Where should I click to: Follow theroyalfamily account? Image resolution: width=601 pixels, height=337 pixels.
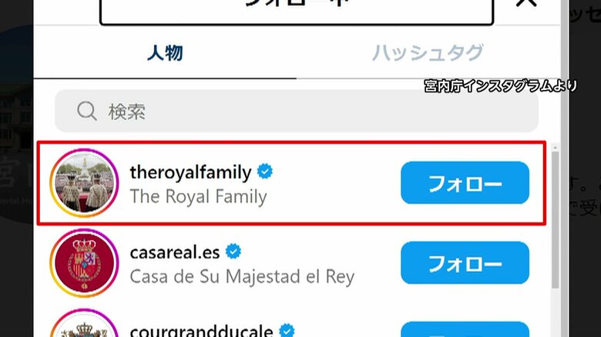pos(465,182)
